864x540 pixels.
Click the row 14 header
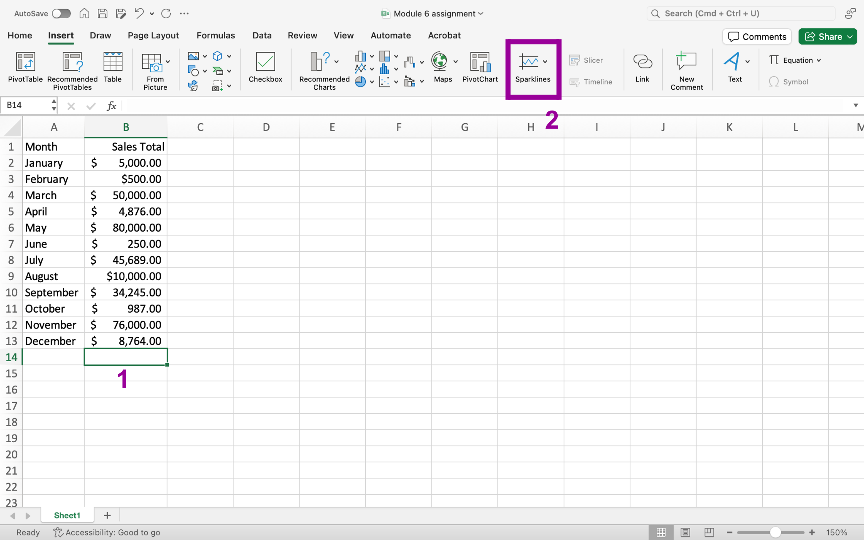11,357
